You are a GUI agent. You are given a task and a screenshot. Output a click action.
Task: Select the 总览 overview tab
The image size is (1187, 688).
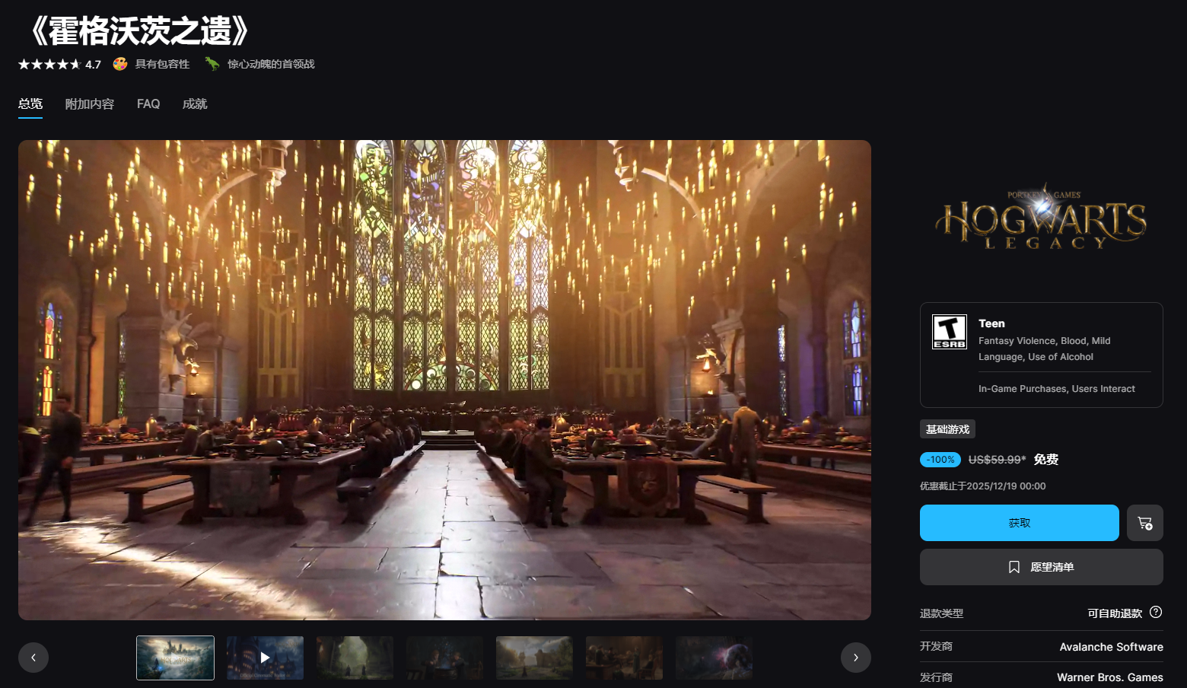click(x=30, y=104)
